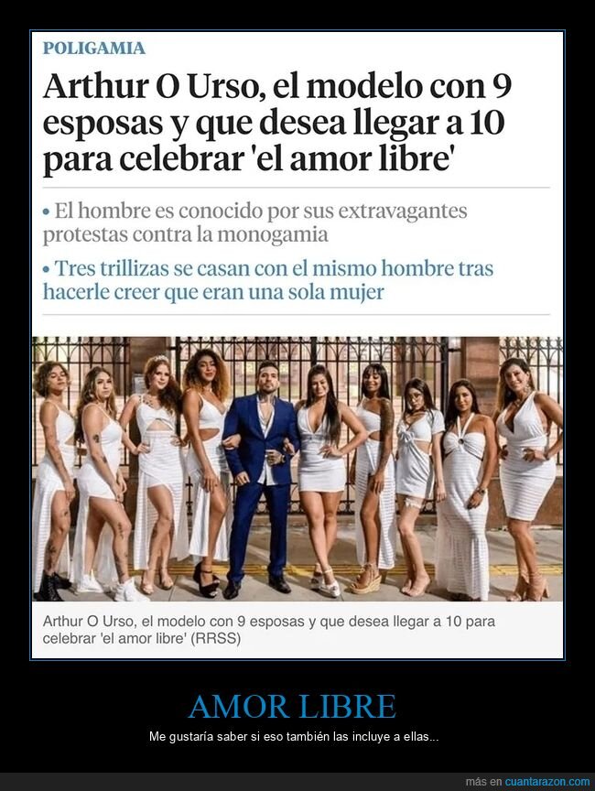The width and height of the screenshot is (595, 791).
Task: Click the man in the blue suit
Action: click(261, 474)
